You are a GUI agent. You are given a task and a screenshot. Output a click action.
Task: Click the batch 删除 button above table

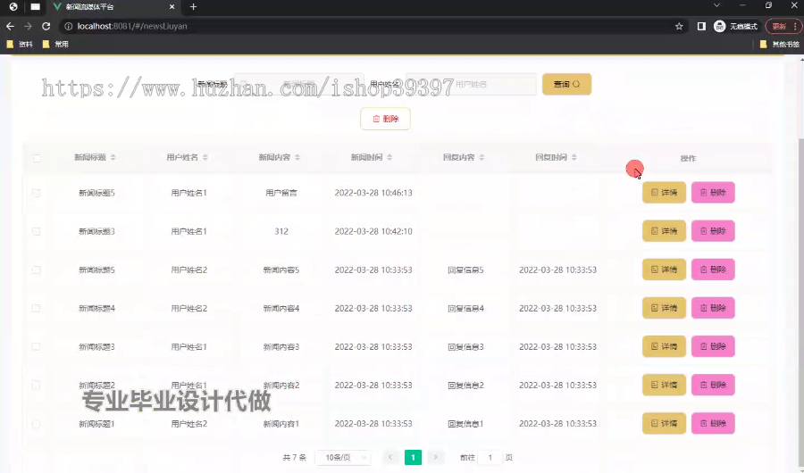tap(385, 119)
